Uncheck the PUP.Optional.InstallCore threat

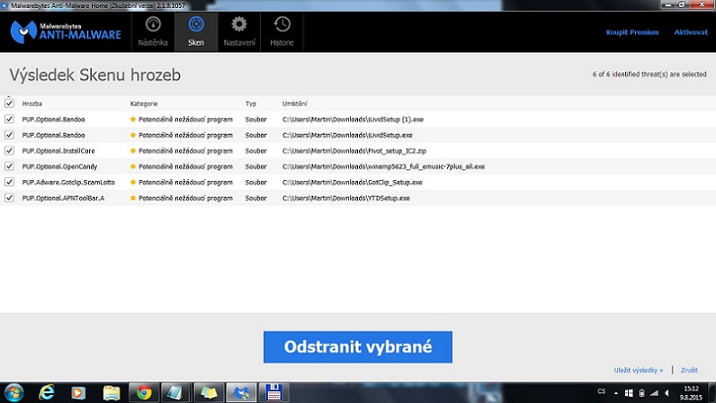point(10,150)
